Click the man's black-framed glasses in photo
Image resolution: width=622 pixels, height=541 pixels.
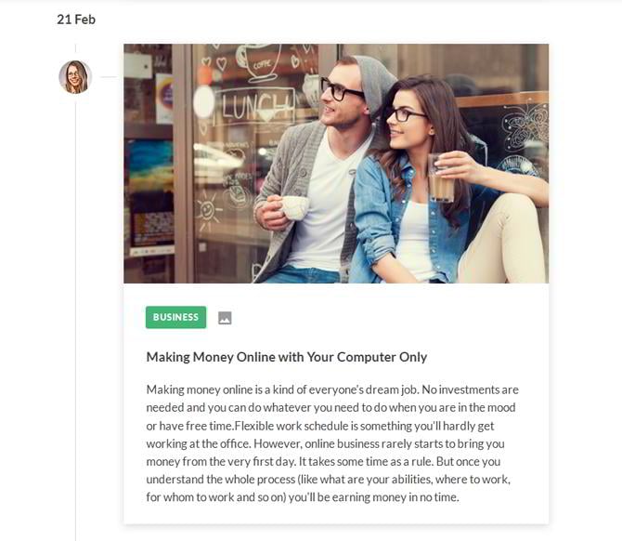pos(341,90)
